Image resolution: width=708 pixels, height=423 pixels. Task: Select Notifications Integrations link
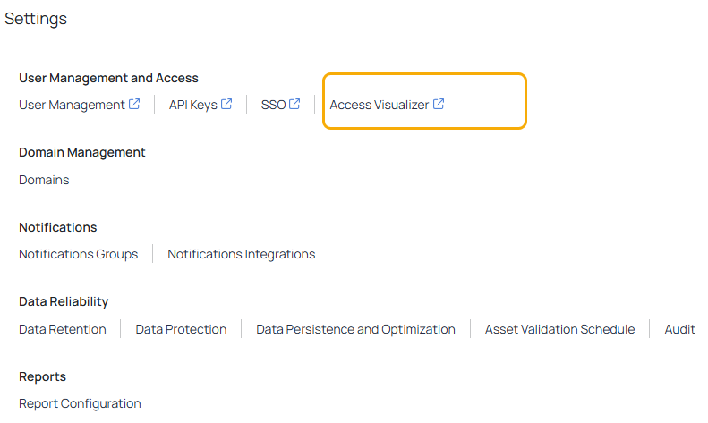(242, 254)
